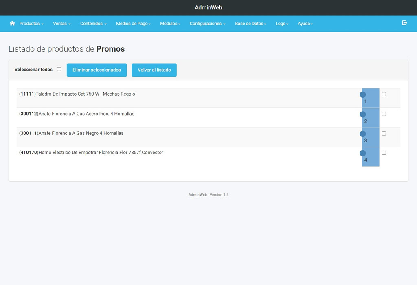Toggle the Seleccionar todos checkbox

coord(59,69)
